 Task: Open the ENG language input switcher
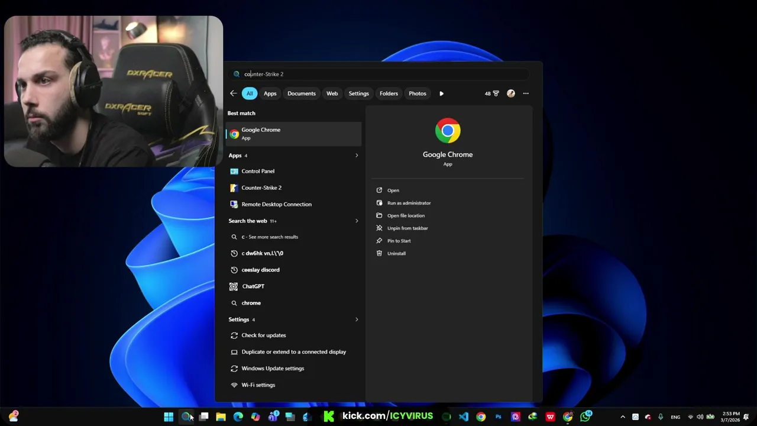coord(675,417)
